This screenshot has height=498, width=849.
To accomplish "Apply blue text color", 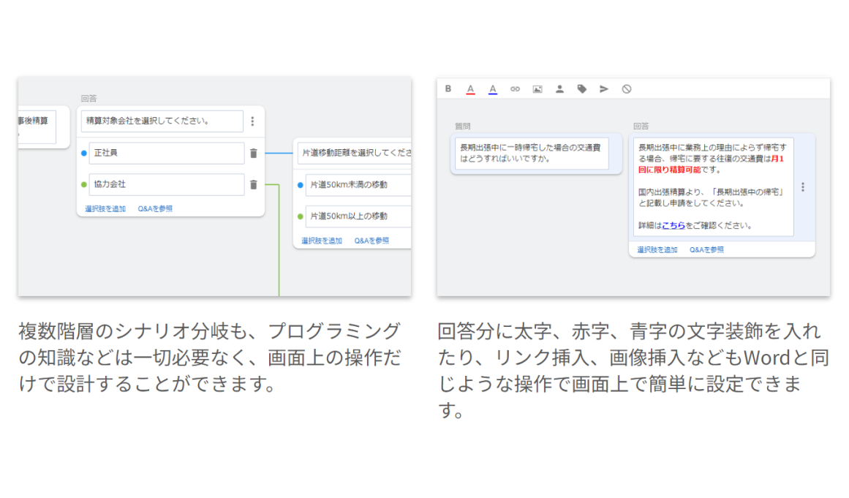I will click(493, 89).
